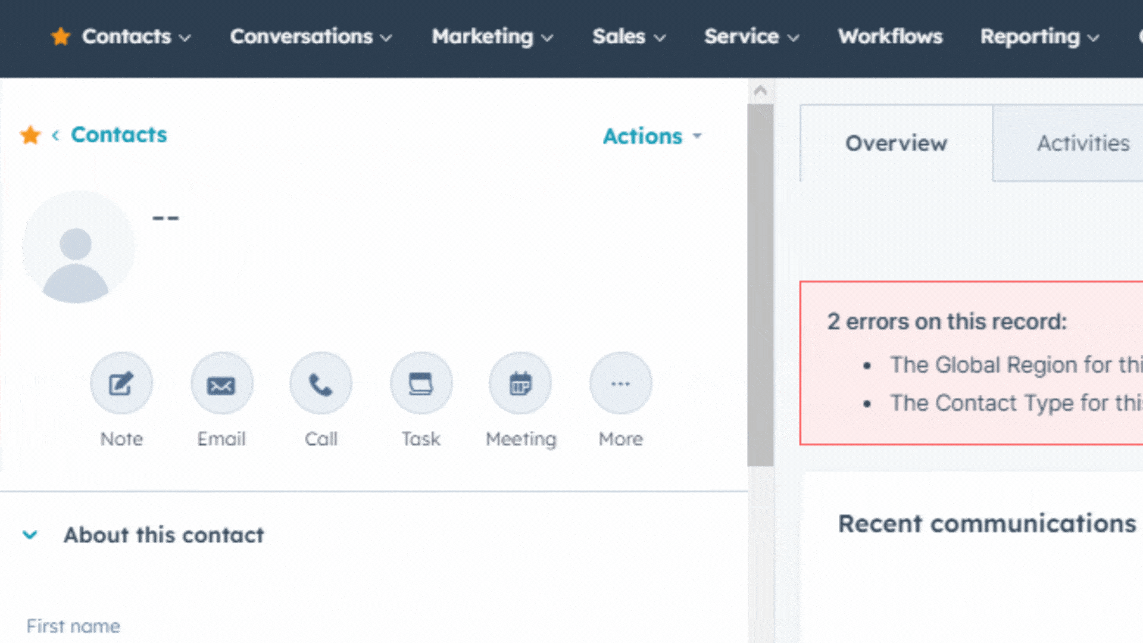
Task: Expand the Conversations navigation menu
Action: 311,37
